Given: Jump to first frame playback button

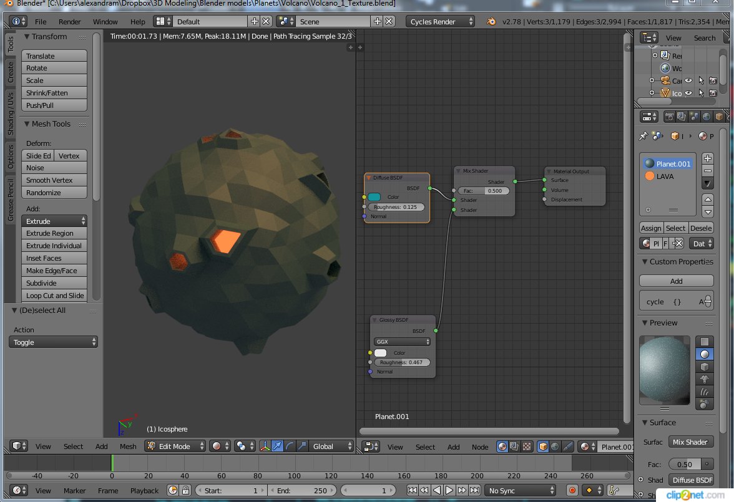Looking at the screenshot, I should pyautogui.click(x=412, y=490).
